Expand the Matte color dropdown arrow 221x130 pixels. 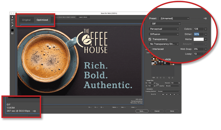pos(206,39)
